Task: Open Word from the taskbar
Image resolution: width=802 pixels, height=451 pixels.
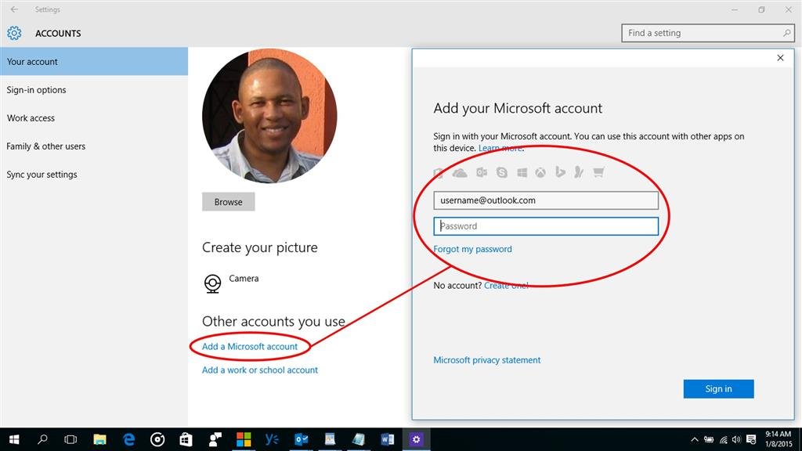Action: pos(388,439)
